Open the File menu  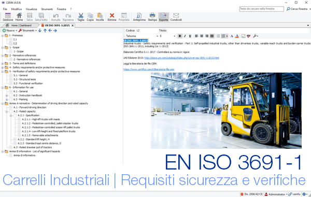(x=5, y=9)
